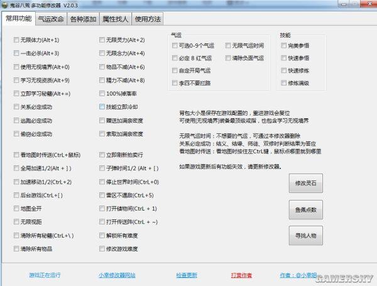
Task: Toggle 物品不减(Alt+6) checkbox
Action: click(x=102, y=67)
